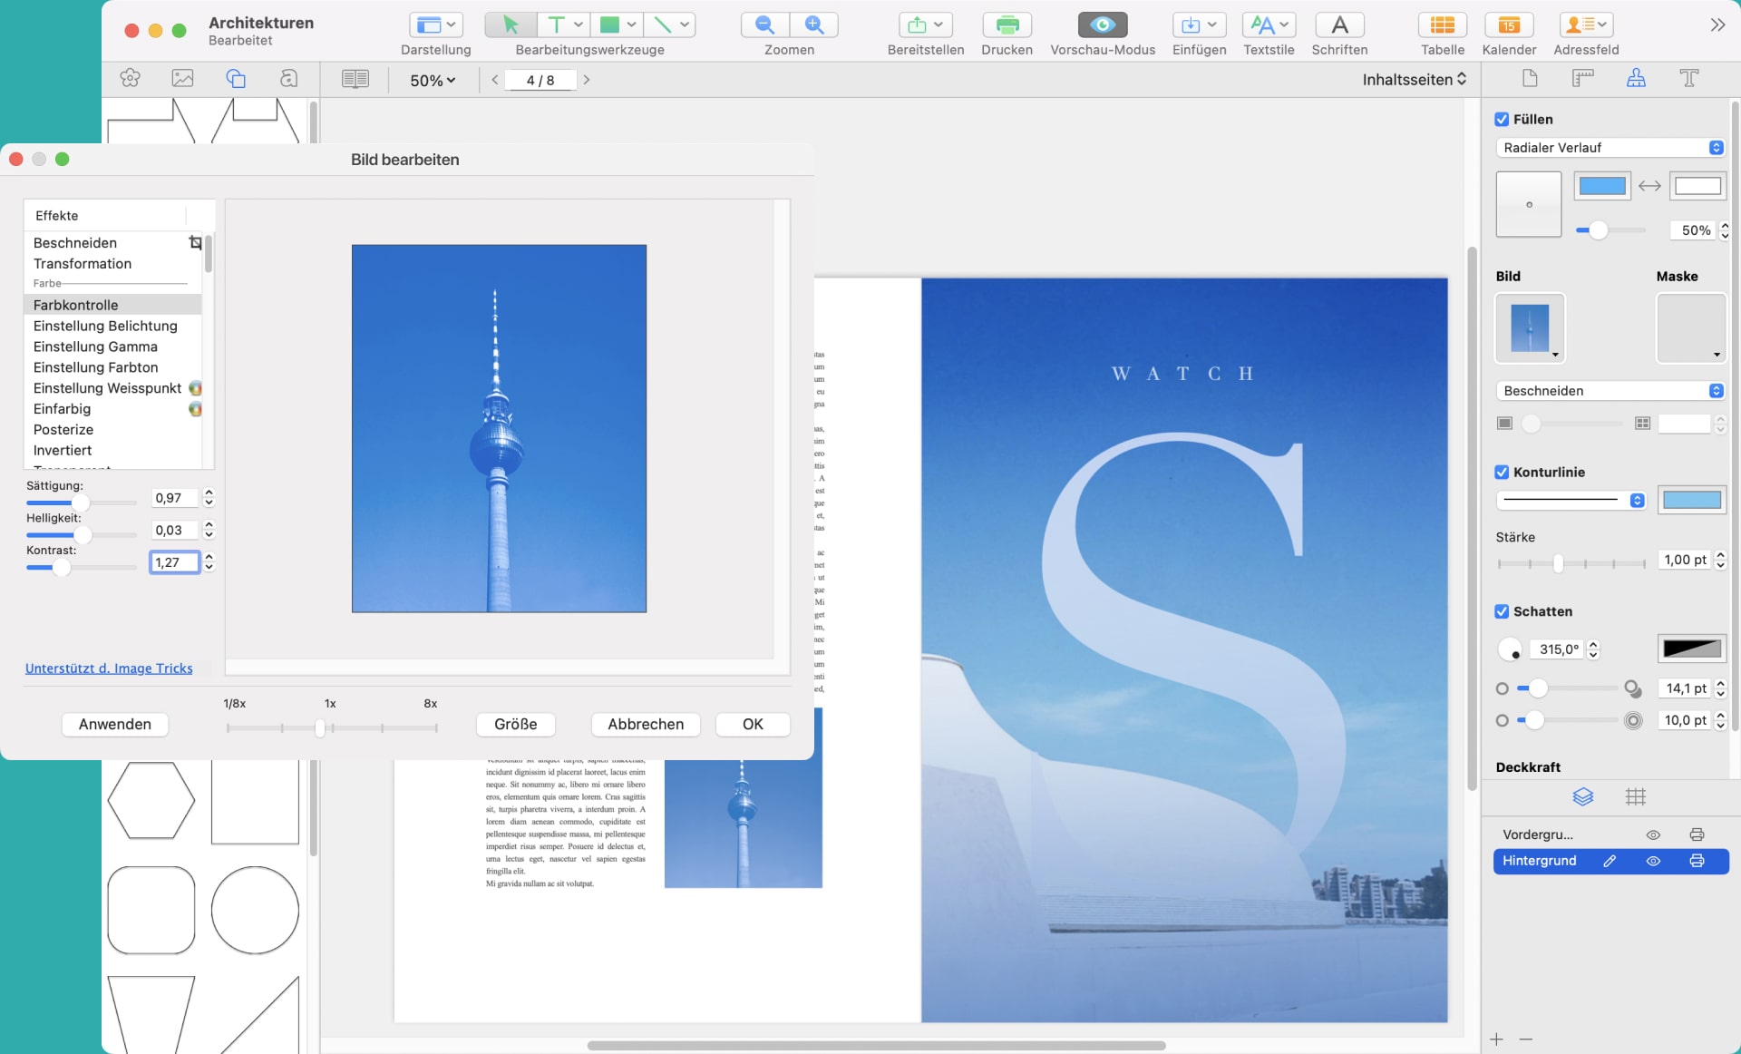Expand the Darstellung view dropdown
This screenshot has width=1741, height=1054.
point(436,24)
